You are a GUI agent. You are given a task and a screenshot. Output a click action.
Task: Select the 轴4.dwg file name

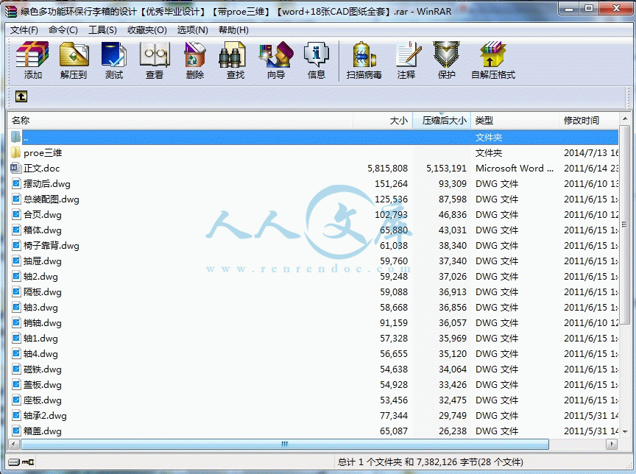point(40,353)
